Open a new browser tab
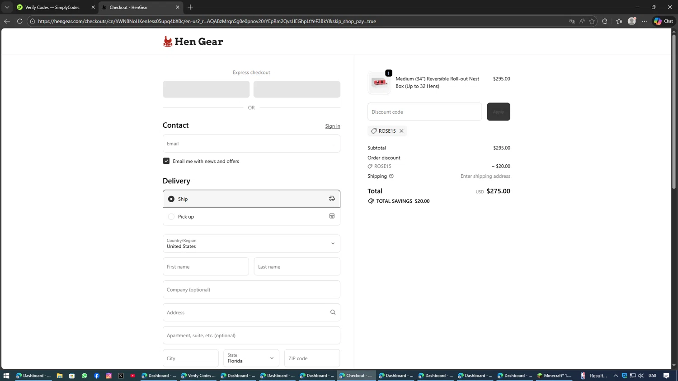 tap(190, 7)
